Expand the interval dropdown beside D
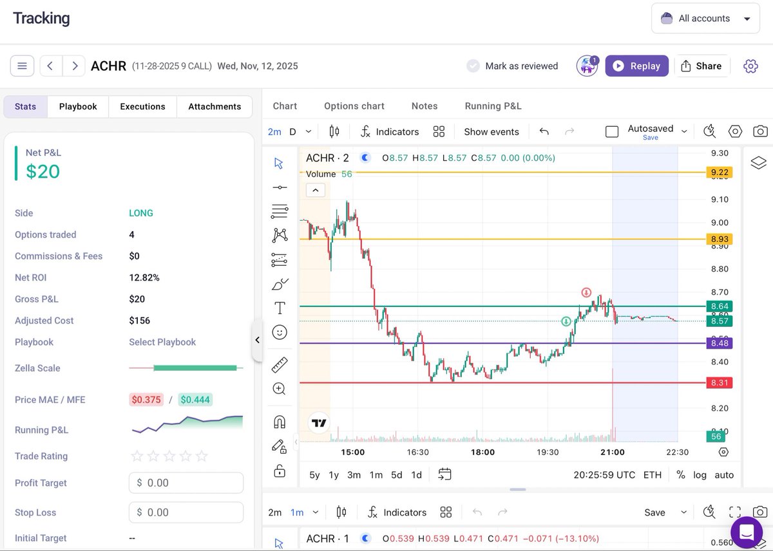 (309, 131)
